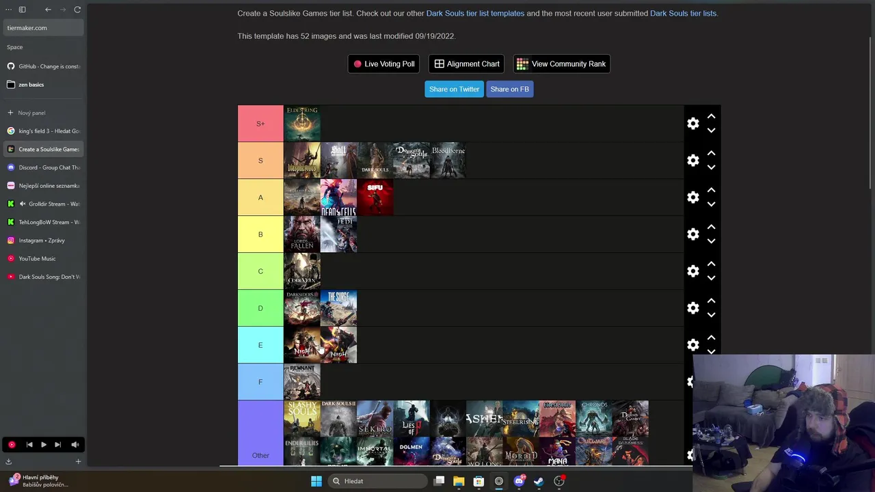The height and width of the screenshot is (492, 875).
Task: Toggle the media player volume icon
Action: pos(75,444)
